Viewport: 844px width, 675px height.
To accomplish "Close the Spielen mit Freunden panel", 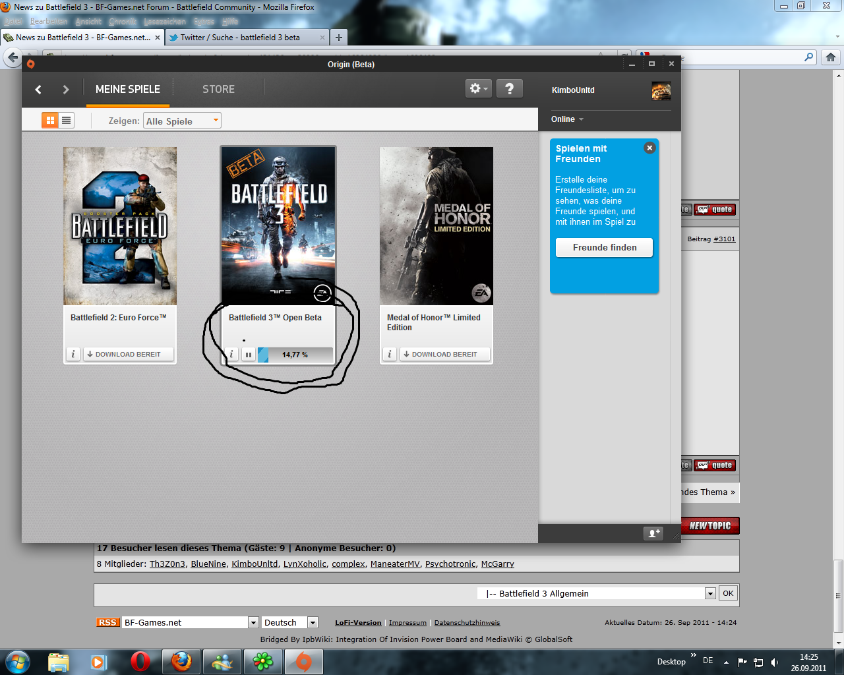I will pyautogui.click(x=649, y=148).
